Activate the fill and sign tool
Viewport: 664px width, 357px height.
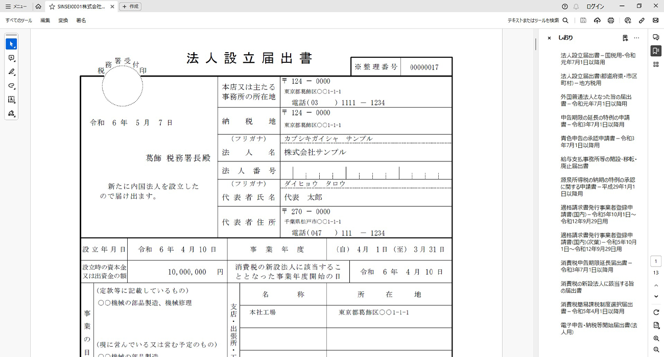[11, 113]
